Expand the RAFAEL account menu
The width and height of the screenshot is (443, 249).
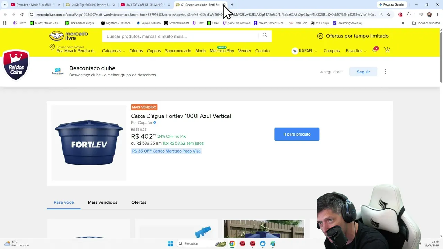[x=305, y=51]
